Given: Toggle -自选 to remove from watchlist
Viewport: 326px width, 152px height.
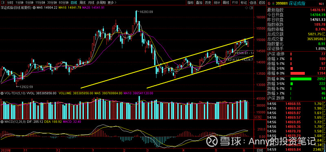Looking at the screenshot, I should coord(252,3).
